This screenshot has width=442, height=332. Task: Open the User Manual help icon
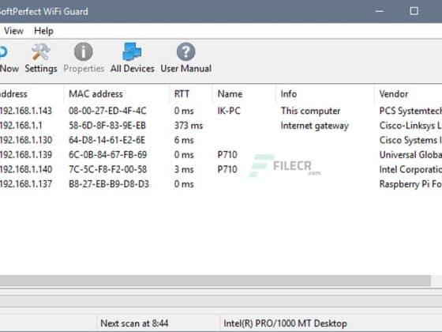click(185, 52)
